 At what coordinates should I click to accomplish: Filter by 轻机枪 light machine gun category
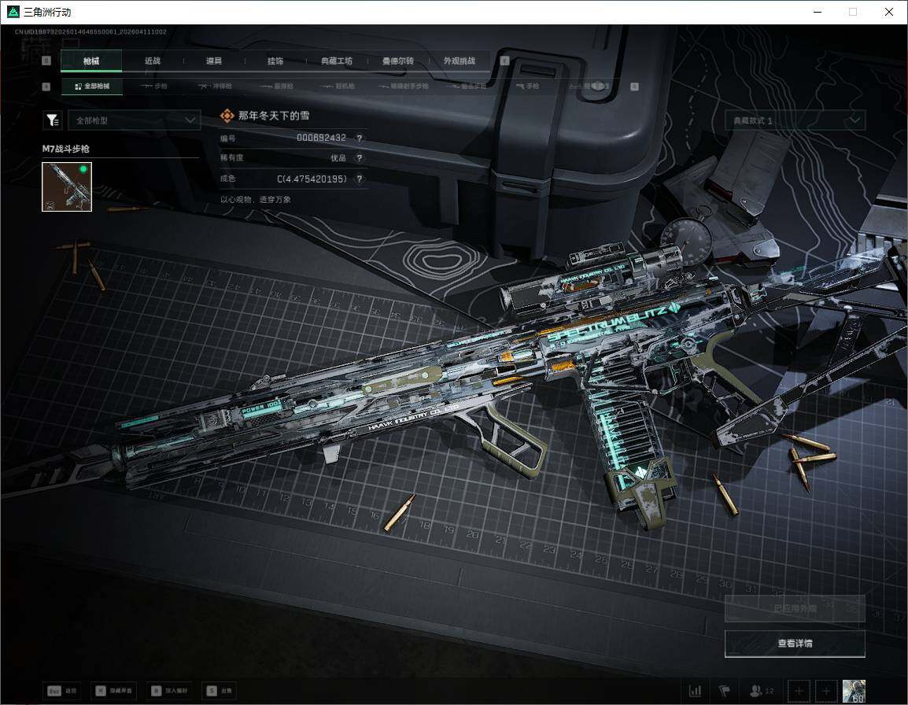[338, 87]
